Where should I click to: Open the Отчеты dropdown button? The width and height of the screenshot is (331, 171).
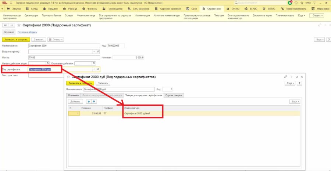[56, 40]
